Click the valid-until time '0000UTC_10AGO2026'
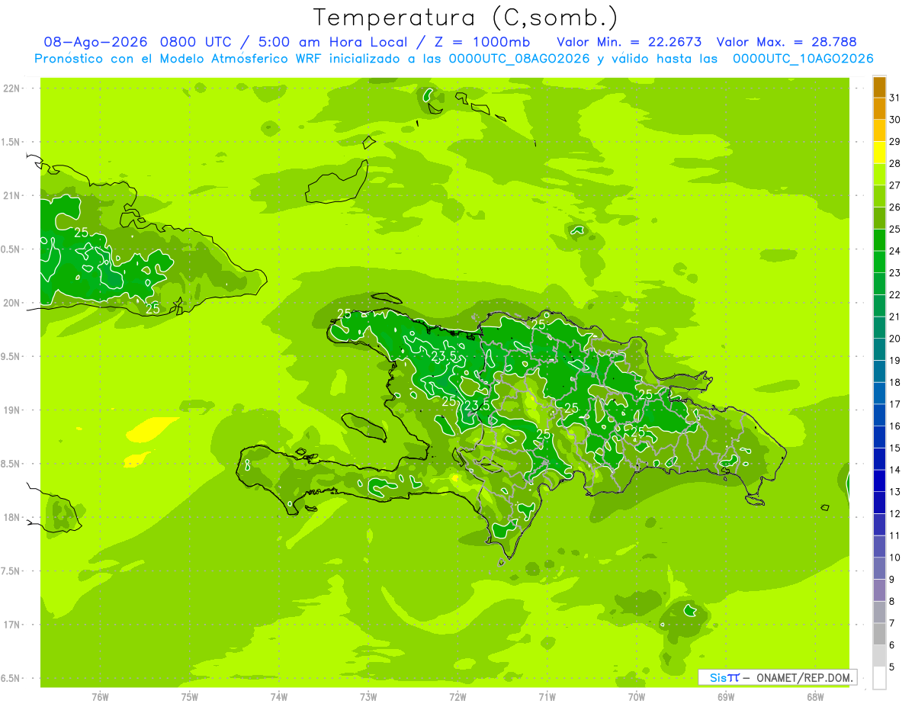Screen dimensions: 915x707 [x=803, y=59]
